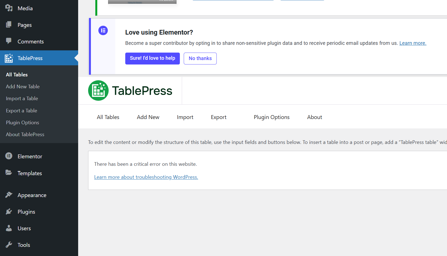The image size is (447, 256).
Task: Open About TablePress in the sidebar
Action: [x=25, y=135]
